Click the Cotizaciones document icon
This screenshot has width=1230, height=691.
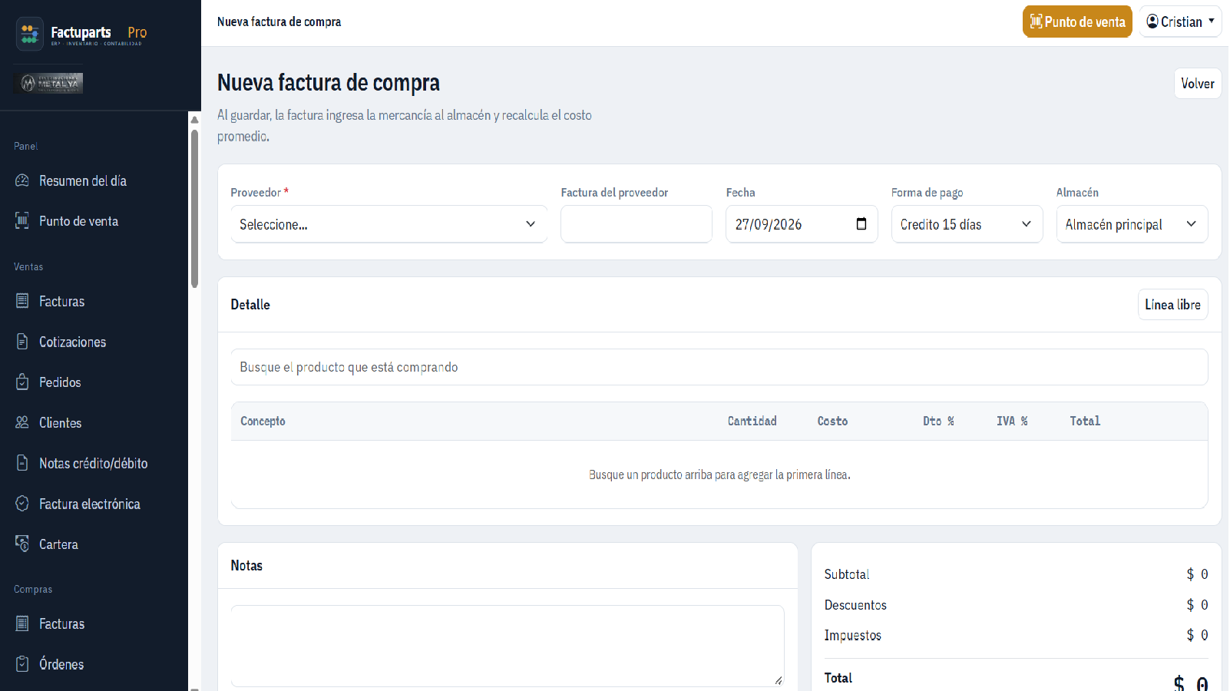(22, 342)
